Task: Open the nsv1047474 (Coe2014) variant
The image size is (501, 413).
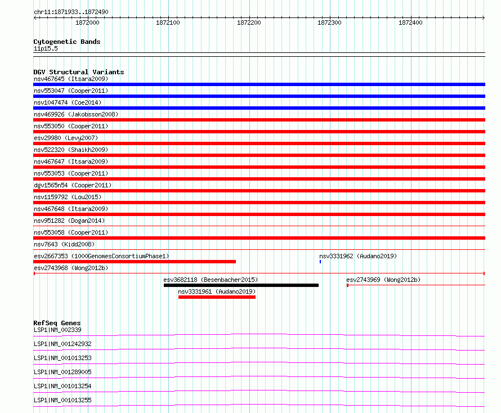Action: point(68,102)
